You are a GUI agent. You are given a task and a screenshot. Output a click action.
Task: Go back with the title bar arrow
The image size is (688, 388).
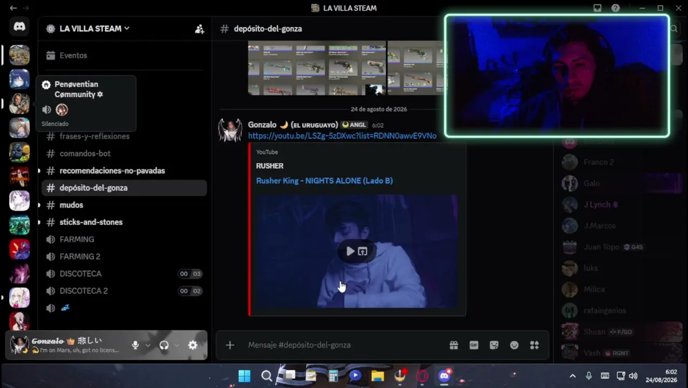coord(13,8)
